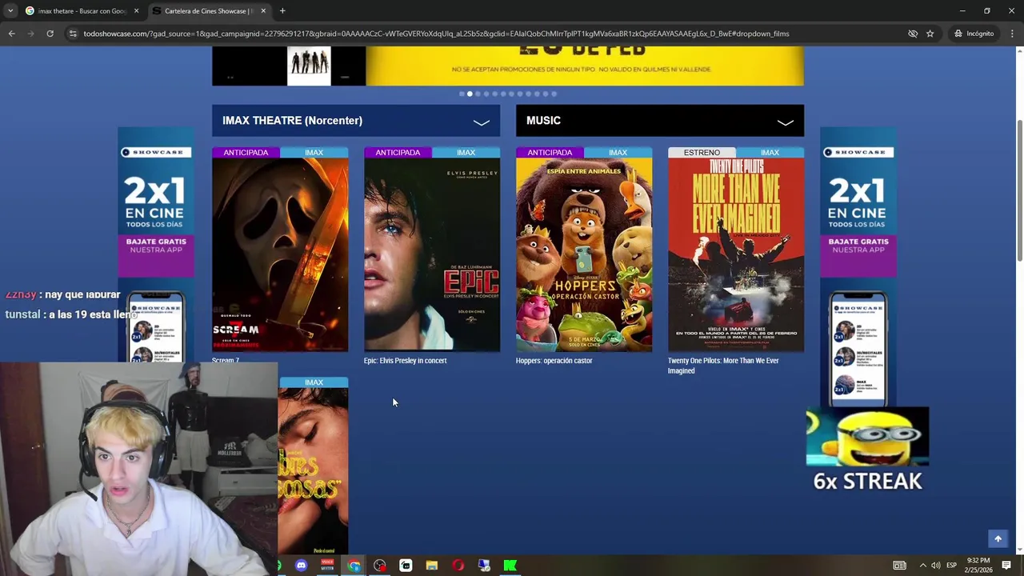Open Chrome's three-dot menu

pos(1012,34)
